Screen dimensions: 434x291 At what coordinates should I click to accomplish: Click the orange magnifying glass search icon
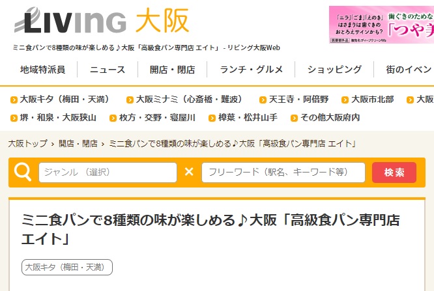tap(23, 172)
